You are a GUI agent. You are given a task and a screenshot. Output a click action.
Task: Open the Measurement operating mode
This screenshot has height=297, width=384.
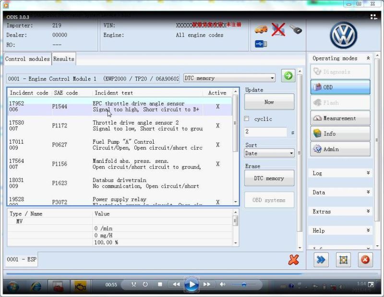tap(340, 118)
